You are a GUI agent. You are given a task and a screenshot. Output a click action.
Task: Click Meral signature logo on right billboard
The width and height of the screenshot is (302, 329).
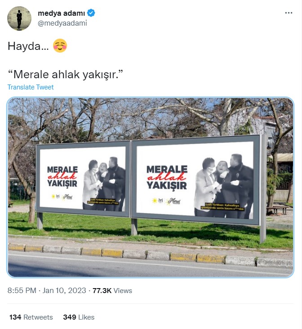point(173,201)
